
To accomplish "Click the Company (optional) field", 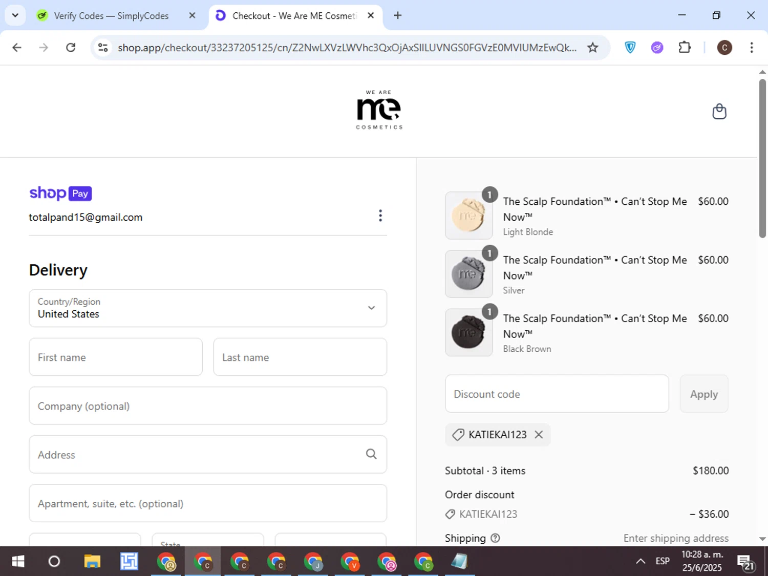I will pos(208,406).
